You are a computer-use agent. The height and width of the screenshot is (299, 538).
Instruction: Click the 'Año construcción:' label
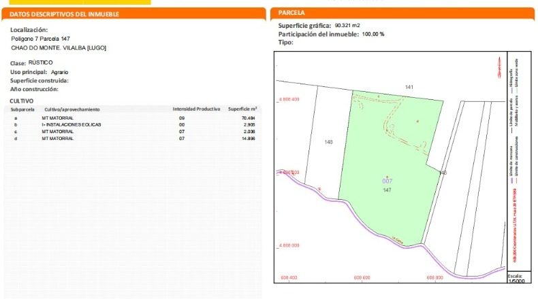(34, 89)
